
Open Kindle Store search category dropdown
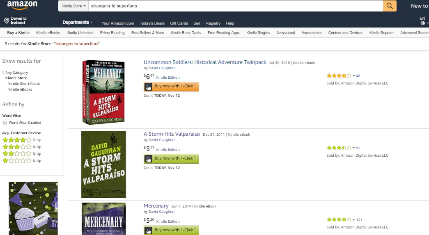(x=73, y=6)
